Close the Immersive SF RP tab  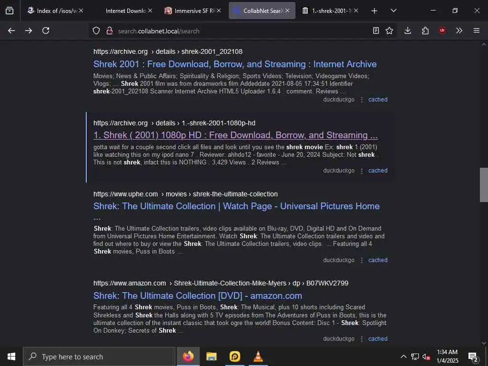pyautogui.click(x=219, y=10)
